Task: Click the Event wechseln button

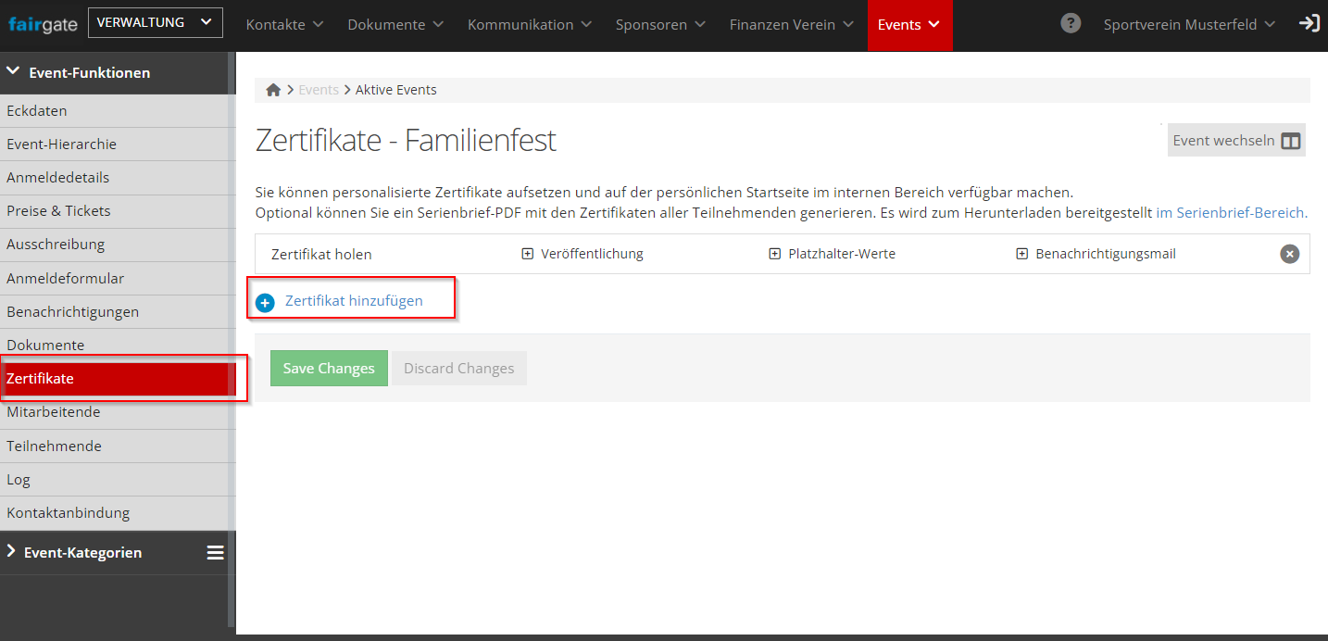Action: pyautogui.click(x=1235, y=141)
